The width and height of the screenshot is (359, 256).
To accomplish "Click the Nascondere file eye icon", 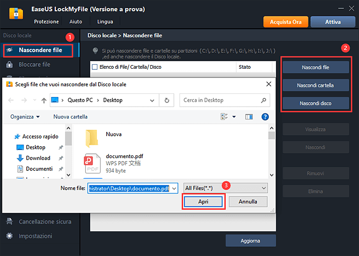I will tap(9, 50).
